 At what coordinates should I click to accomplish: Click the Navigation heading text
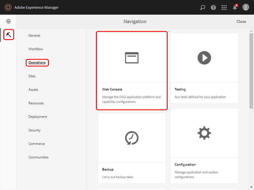click(x=135, y=21)
